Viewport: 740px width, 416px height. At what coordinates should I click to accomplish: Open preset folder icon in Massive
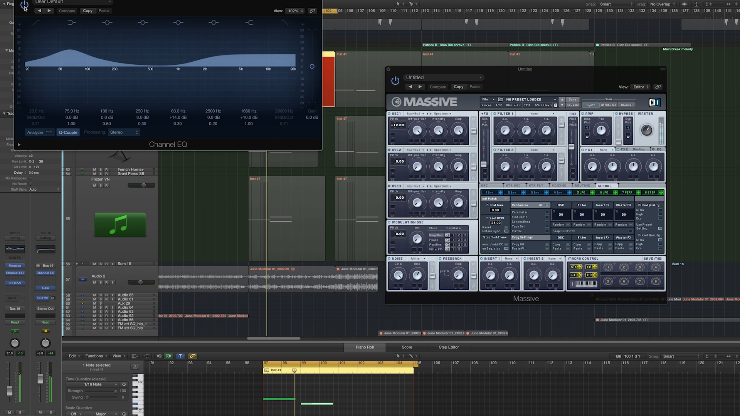500,99
